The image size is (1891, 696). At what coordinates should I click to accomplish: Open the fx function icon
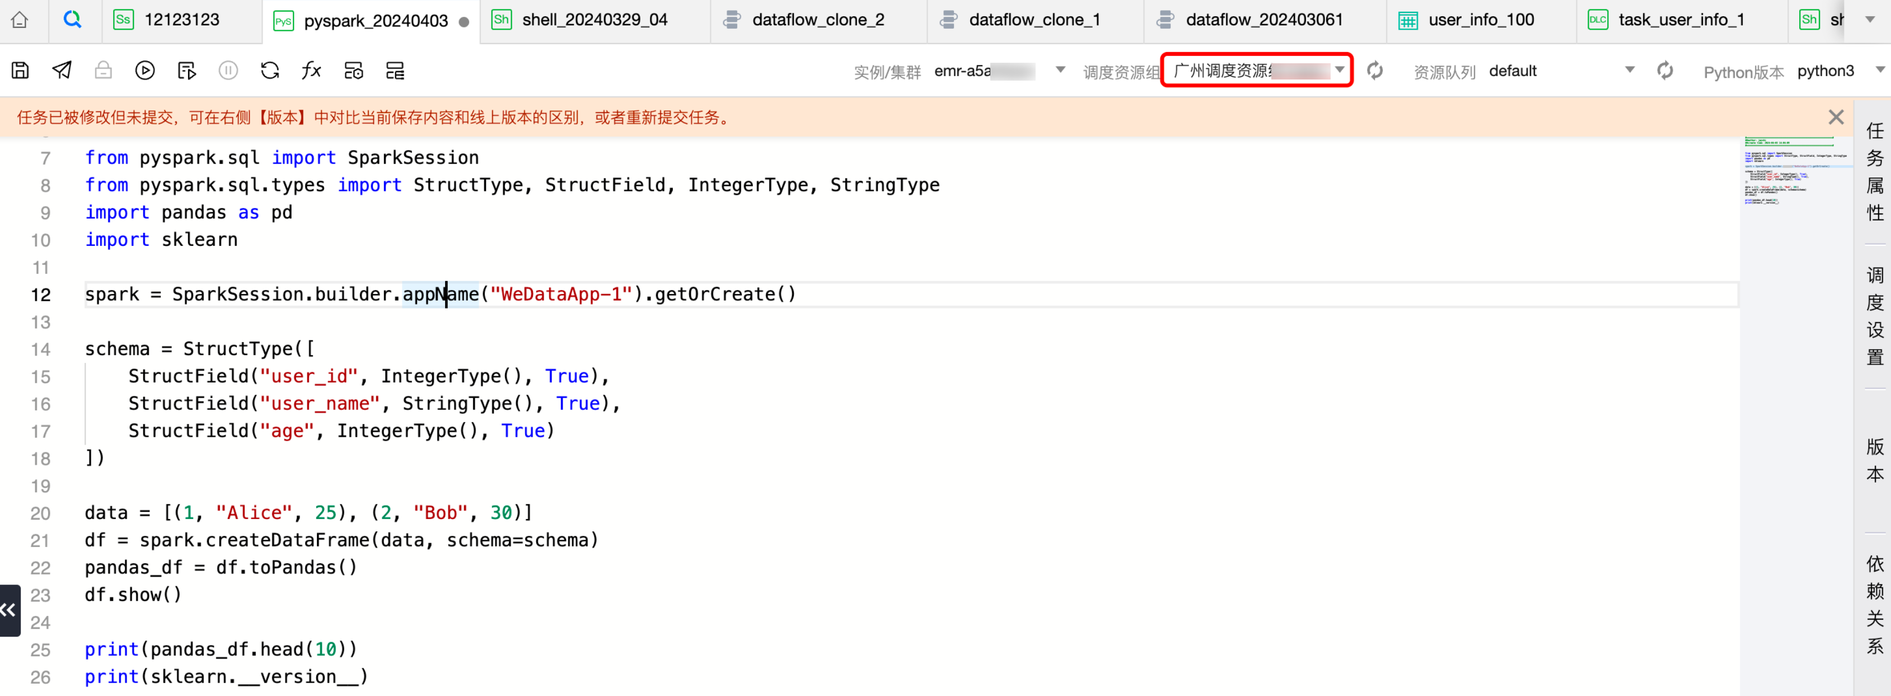(x=311, y=71)
